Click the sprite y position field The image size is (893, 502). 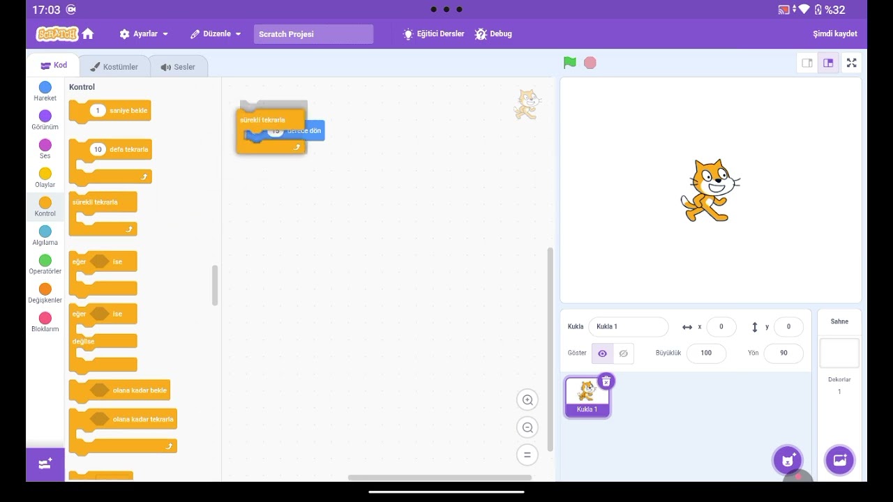pyautogui.click(x=788, y=326)
